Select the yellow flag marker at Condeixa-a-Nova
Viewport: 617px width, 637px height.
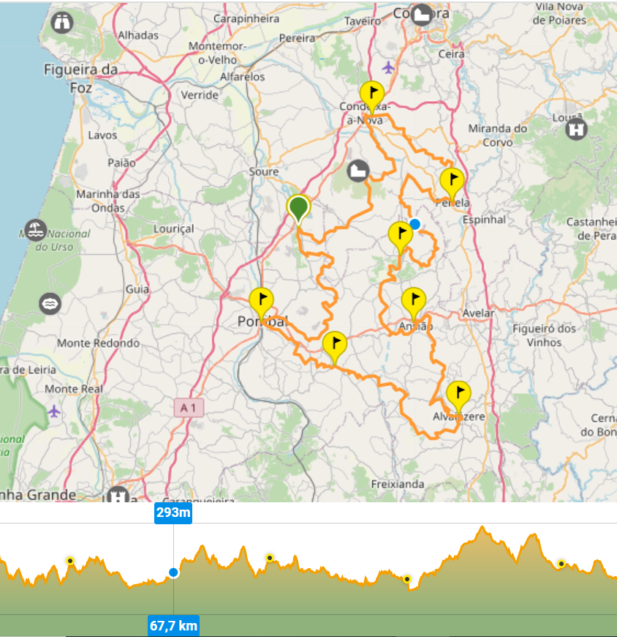pyautogui.click(x=372, y=95)
